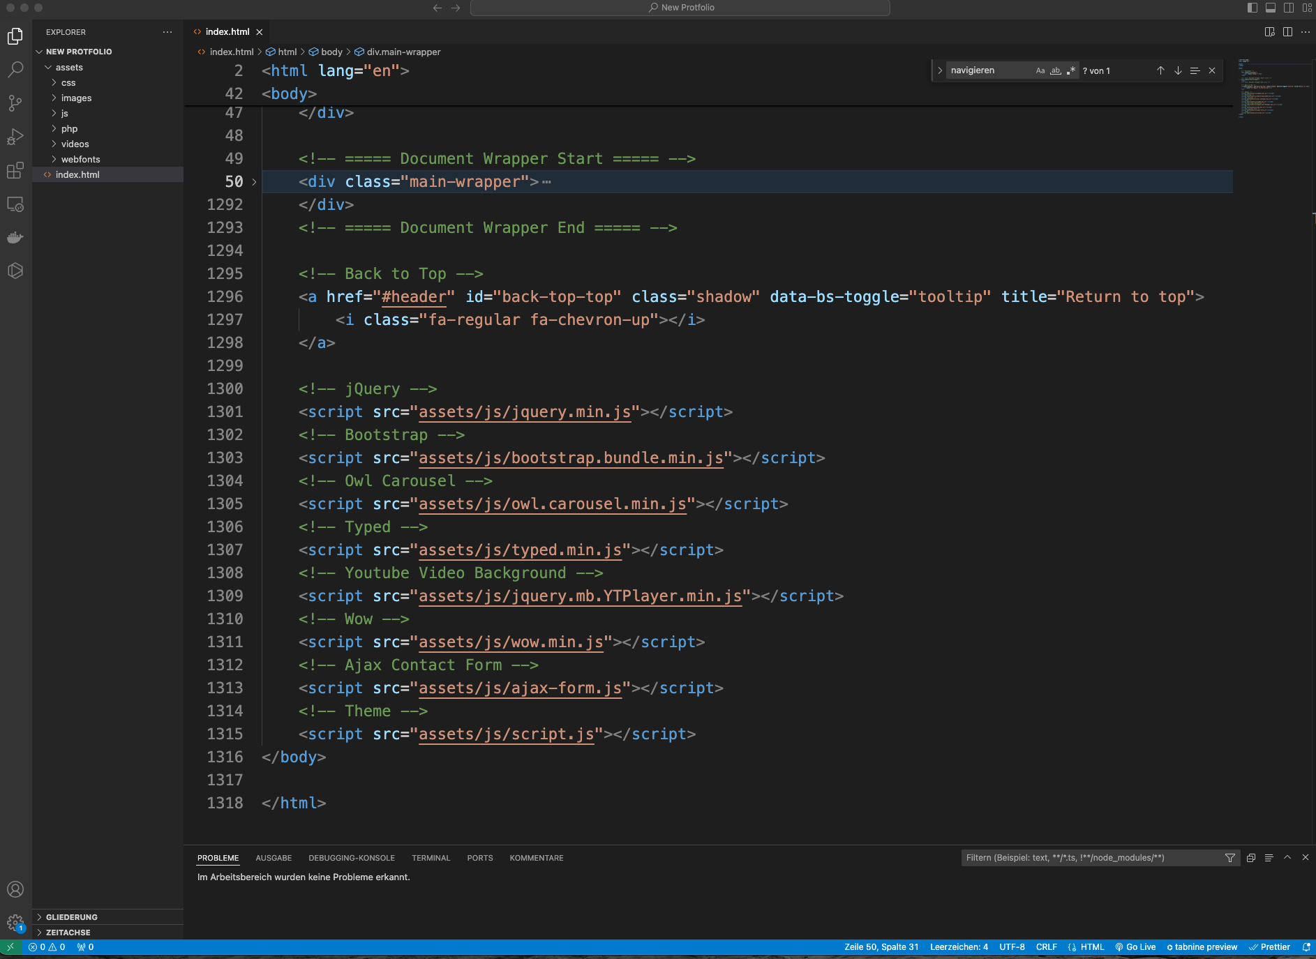Expand the GLIEDERUNG section
The image size is (1316, 959).
107,917
